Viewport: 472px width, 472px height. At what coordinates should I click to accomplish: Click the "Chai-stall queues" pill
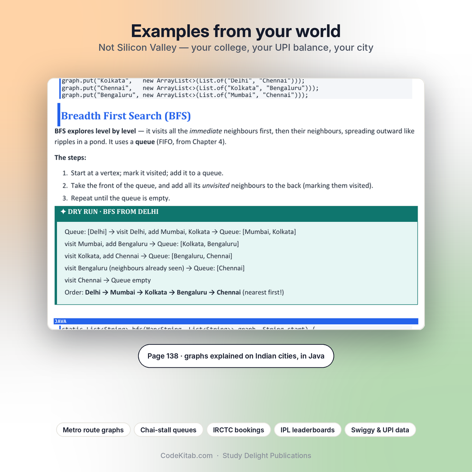[x=168, y=430]
